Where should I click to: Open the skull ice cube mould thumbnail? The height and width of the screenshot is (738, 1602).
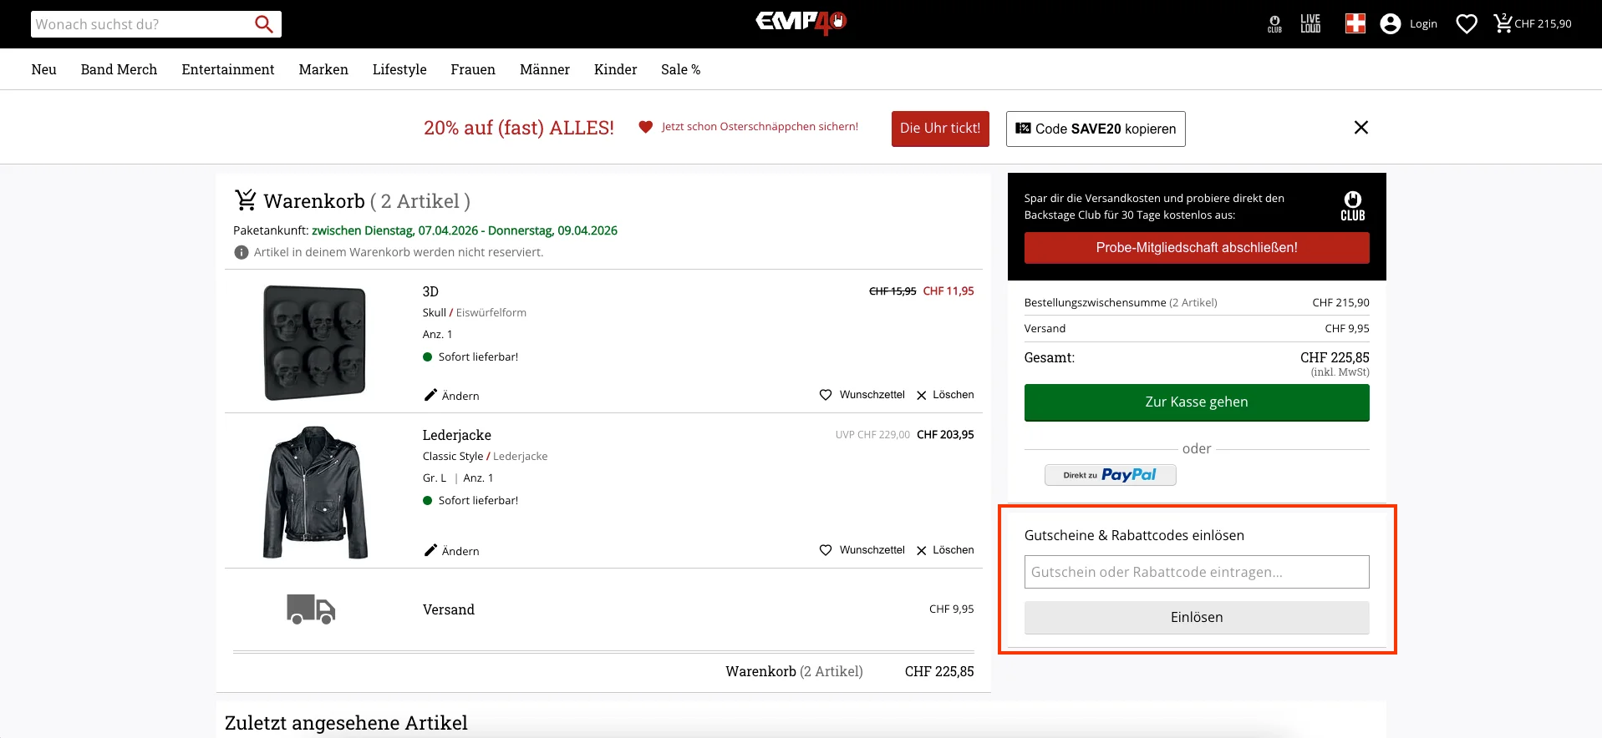tap(315, 342)
